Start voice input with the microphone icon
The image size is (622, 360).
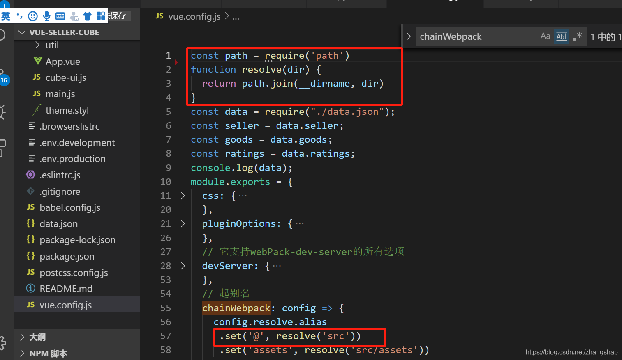[46, 16]
